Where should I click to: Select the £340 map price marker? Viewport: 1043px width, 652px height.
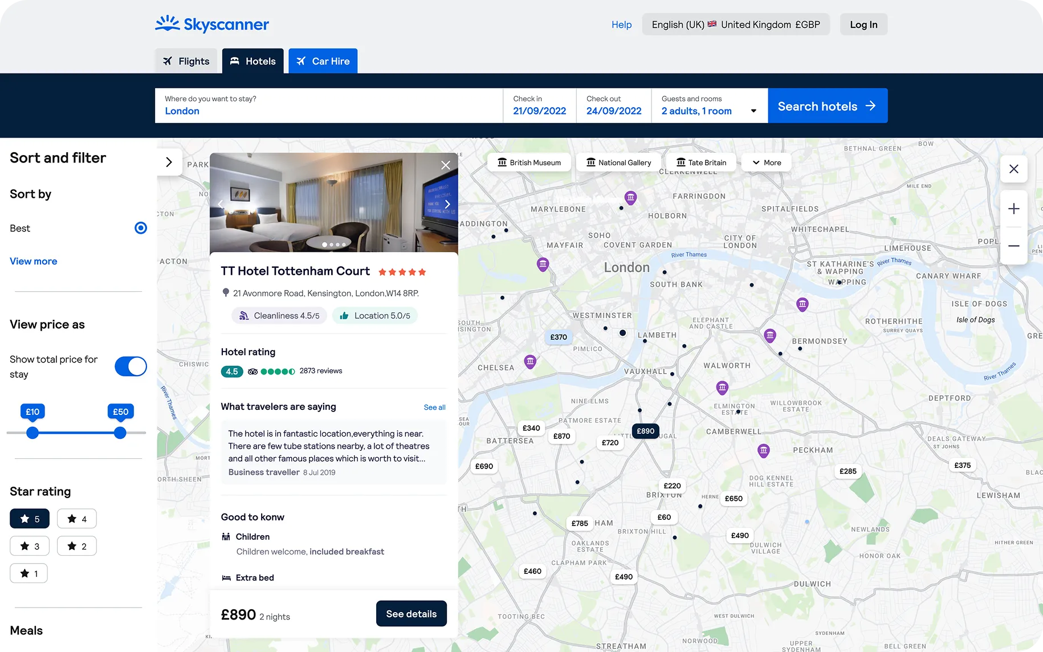[531, 428]
